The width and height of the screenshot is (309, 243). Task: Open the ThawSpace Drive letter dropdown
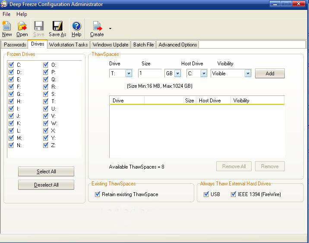tap(129, 74)
